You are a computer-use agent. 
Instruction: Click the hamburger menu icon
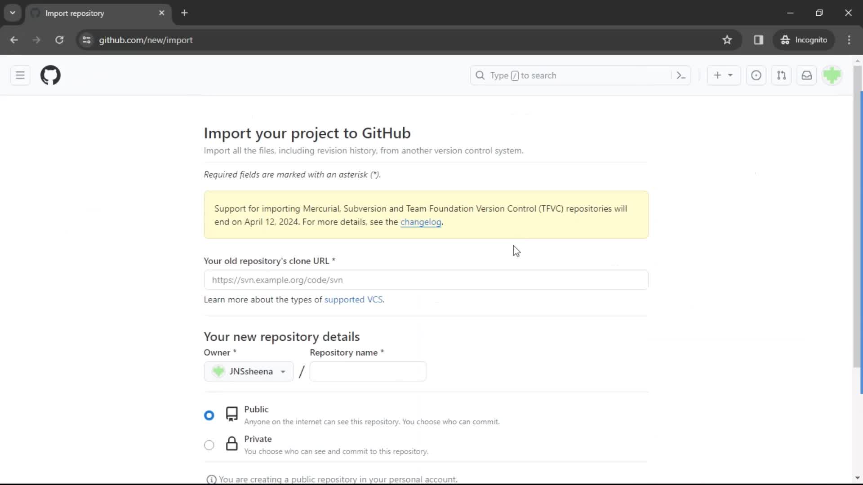21,75
